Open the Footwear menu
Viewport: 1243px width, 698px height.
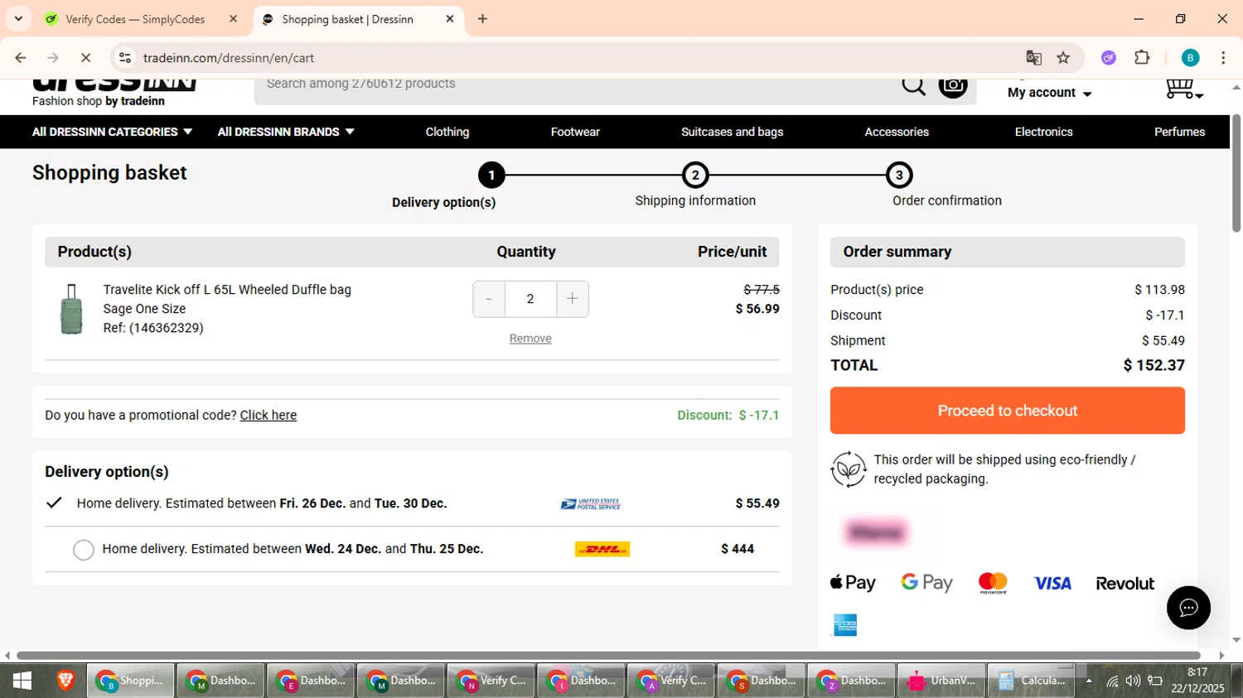tap(575, 132)
